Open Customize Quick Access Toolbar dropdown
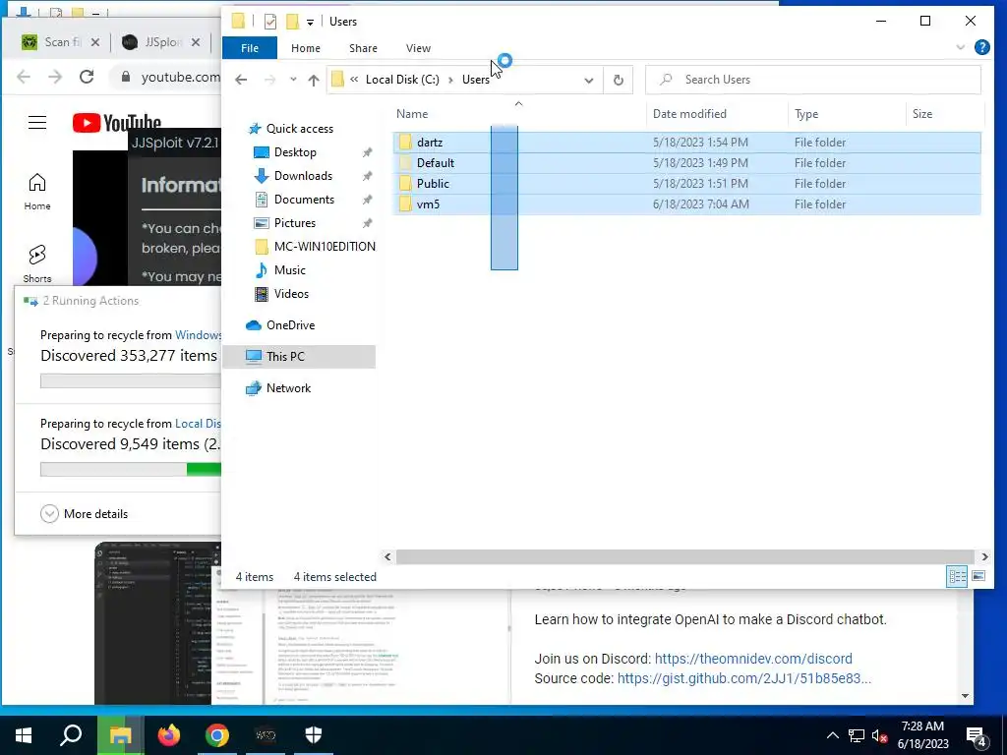1007x755 pixels. pos(310,23)
